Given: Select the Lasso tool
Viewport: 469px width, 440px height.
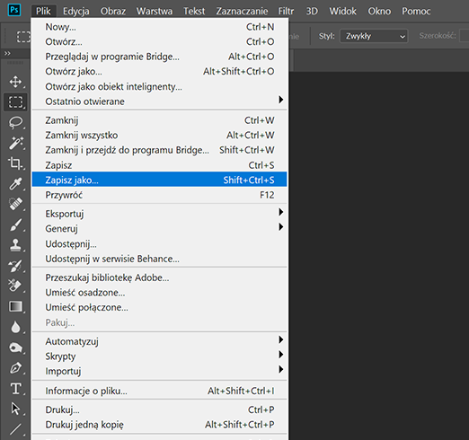Looking at the screenshot, I should point(15,122).
